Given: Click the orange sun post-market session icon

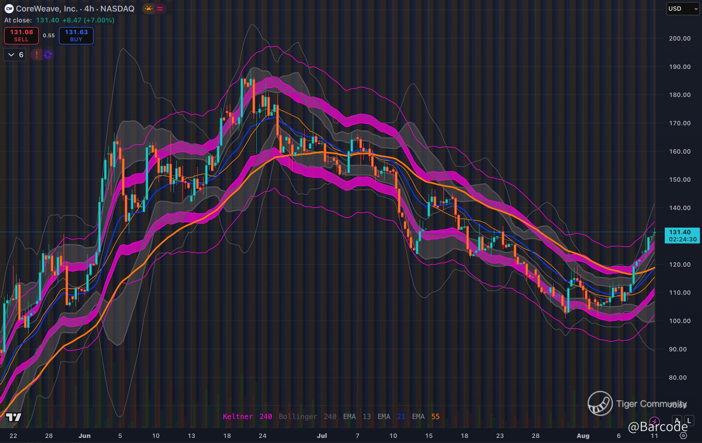Looking at the screenshot, I should (x=149, y=9).
